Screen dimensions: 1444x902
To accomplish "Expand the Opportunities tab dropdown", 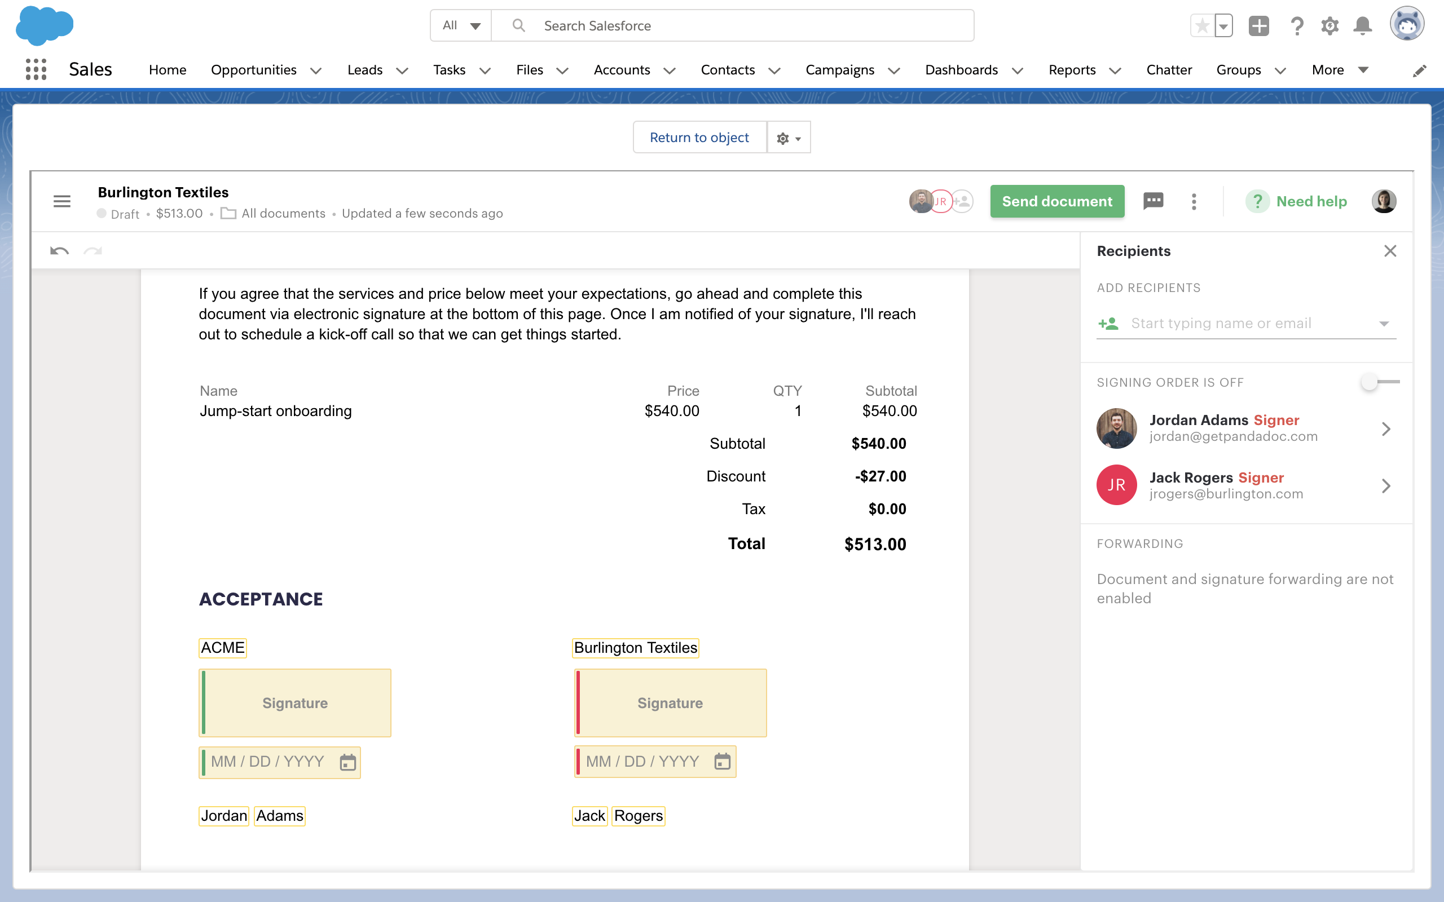I will (316, 70).
